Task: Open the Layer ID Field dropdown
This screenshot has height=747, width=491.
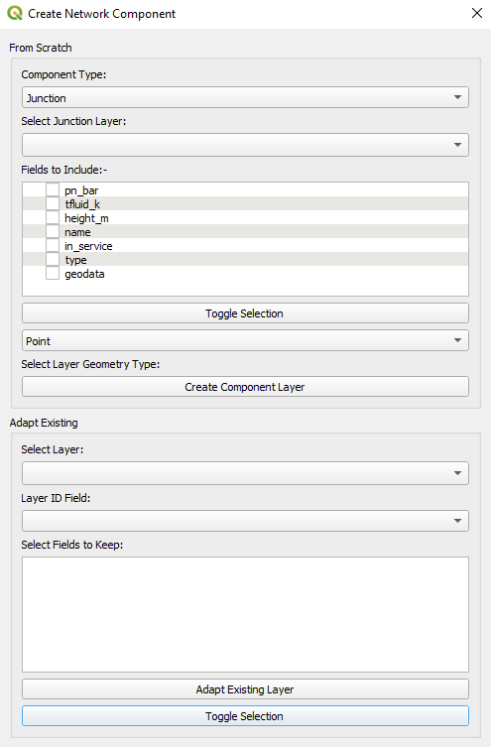Action: pos(245,521)
